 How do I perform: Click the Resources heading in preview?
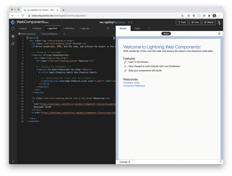click(130, 79)
